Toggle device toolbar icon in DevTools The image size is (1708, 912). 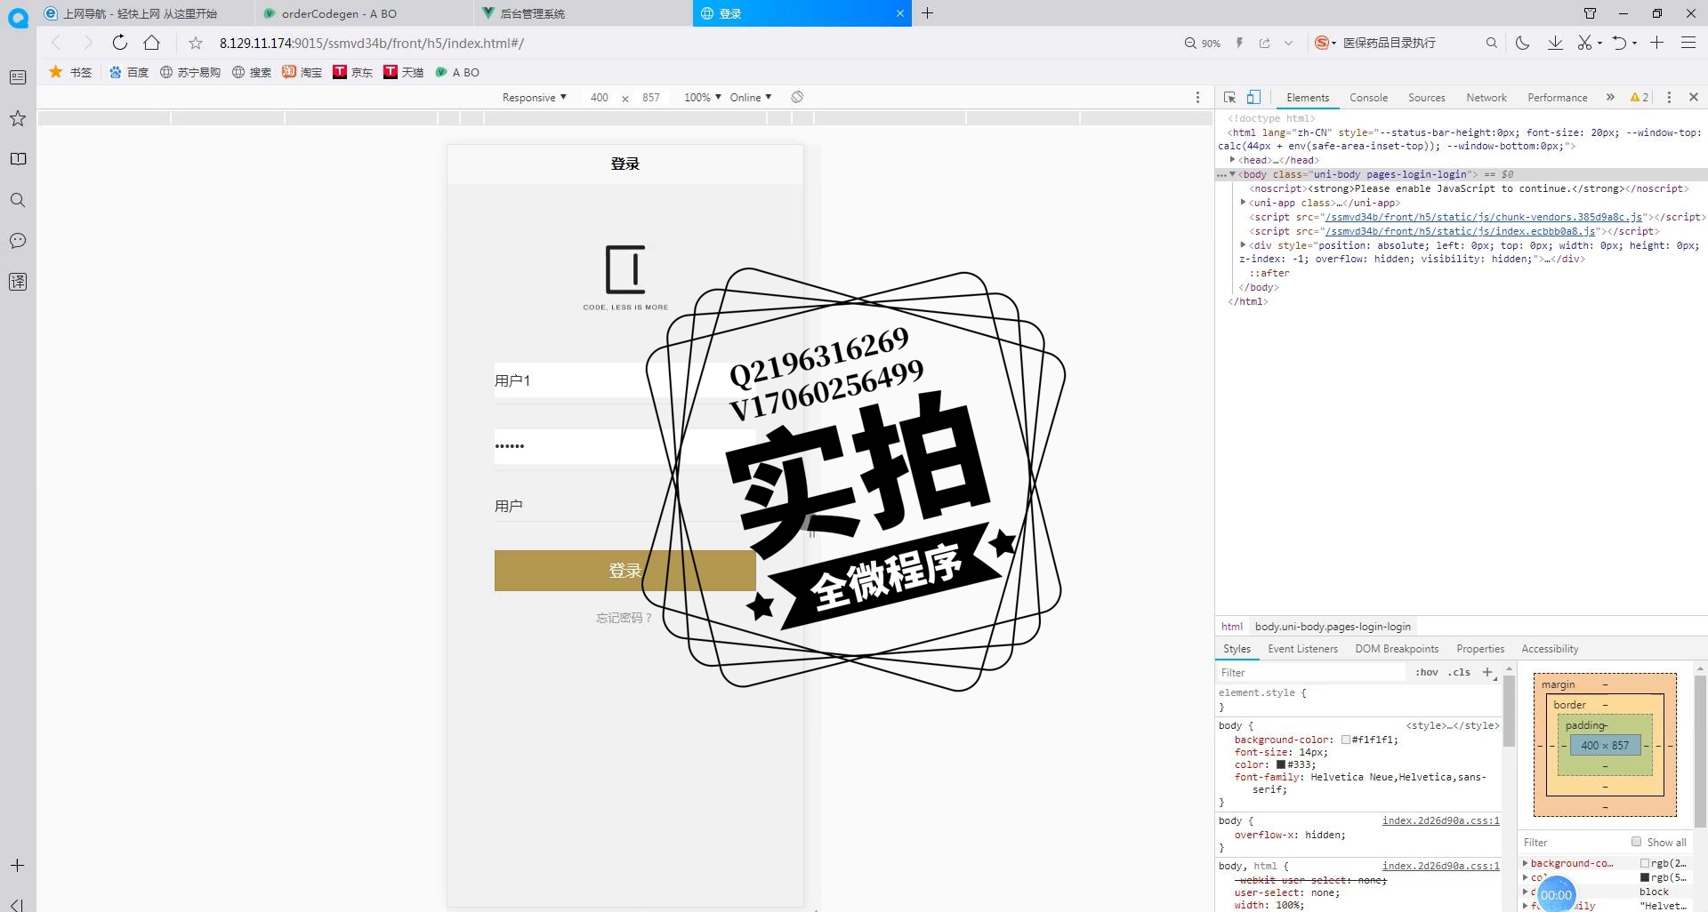point(1253,98)
